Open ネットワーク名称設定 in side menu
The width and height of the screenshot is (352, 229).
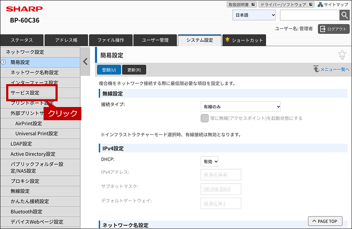[x=40, y=72]
